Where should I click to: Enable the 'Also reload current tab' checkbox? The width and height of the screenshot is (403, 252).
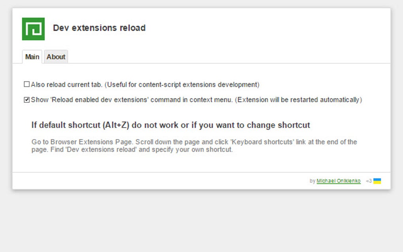coord(27,84)
